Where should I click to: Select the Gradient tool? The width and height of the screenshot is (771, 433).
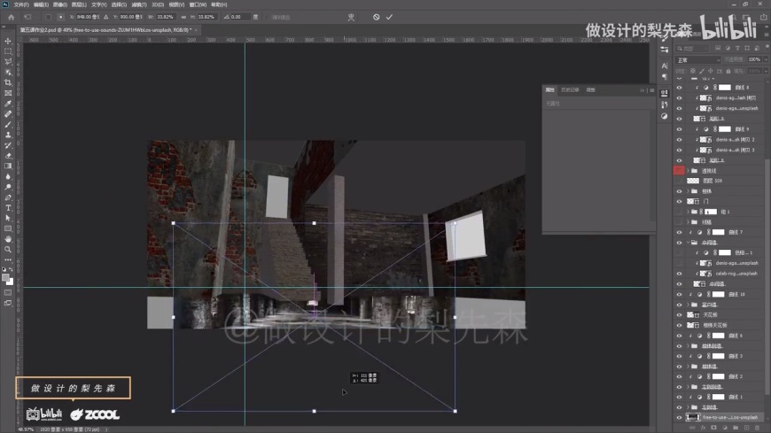[x=8, y=166]
